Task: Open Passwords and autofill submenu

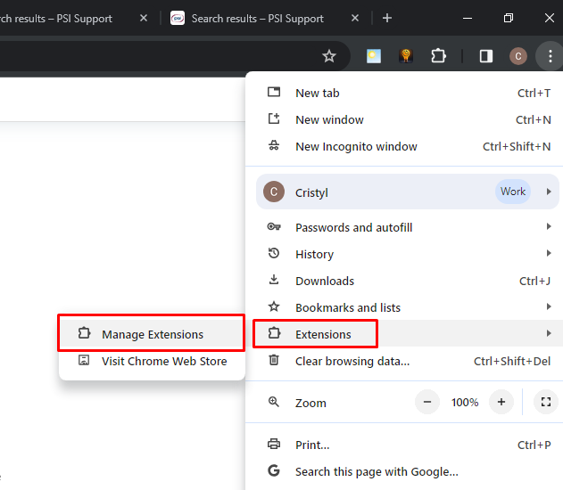Action: click(x=404, y=227)
